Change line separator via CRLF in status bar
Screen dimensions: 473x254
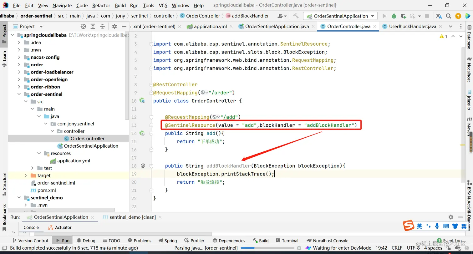[x=397, y=248]
